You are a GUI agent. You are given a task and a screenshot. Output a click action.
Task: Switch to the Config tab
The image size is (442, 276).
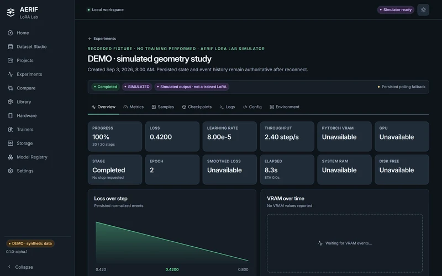coord(252,107)
